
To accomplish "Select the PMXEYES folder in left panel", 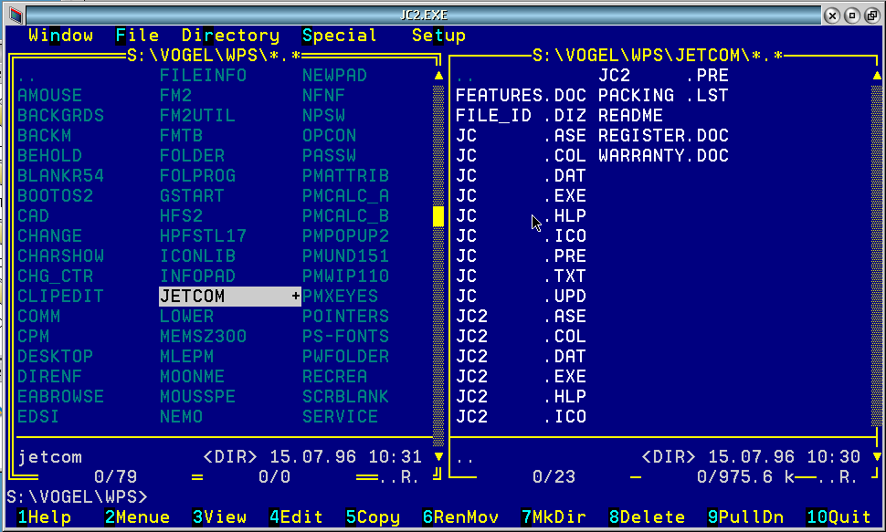I will [x=340, y=297].
